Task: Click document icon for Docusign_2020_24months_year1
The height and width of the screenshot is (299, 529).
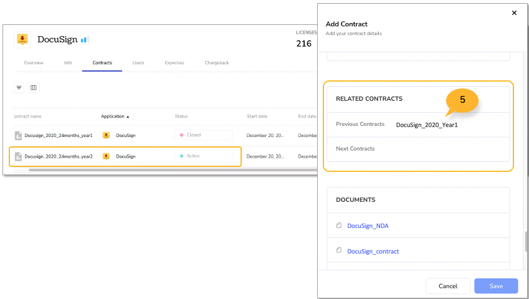Action: click(18, 136)
